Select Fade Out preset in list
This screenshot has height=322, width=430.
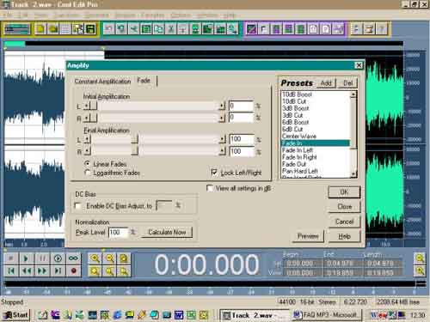click(294, 164)
